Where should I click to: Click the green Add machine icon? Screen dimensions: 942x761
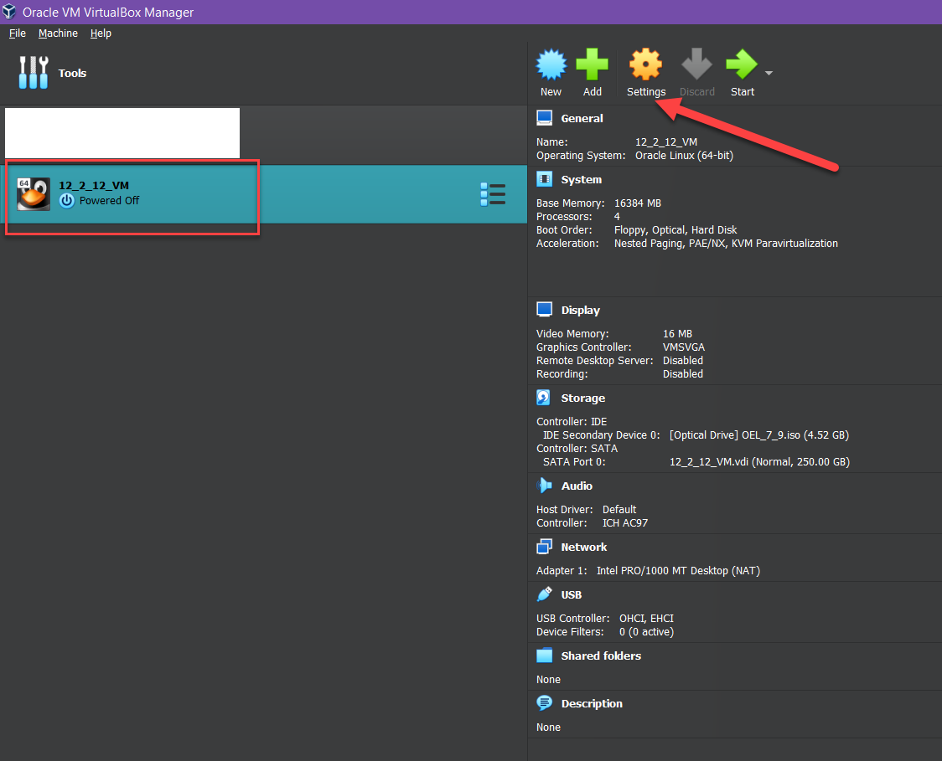point(593,65)
